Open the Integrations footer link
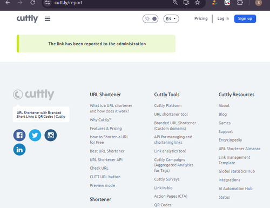The width and height of the screenshot is (270, 208). pyautogui.click(x=230, y=180)
